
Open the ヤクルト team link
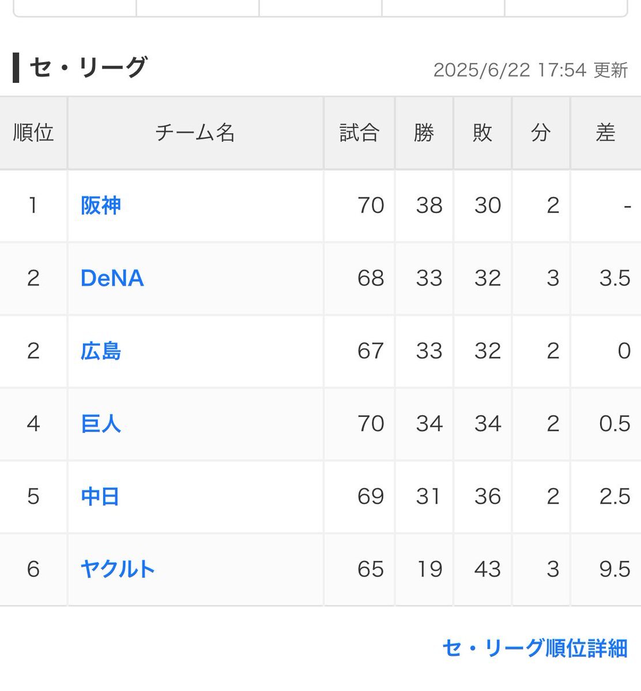point(118,569)
